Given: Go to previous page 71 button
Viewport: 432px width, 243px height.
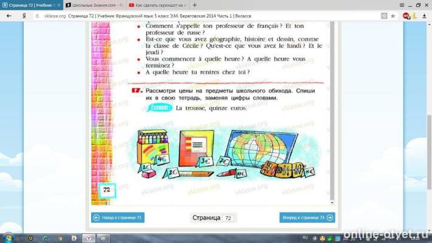Looking at the screenshot, I should [118, 217].
